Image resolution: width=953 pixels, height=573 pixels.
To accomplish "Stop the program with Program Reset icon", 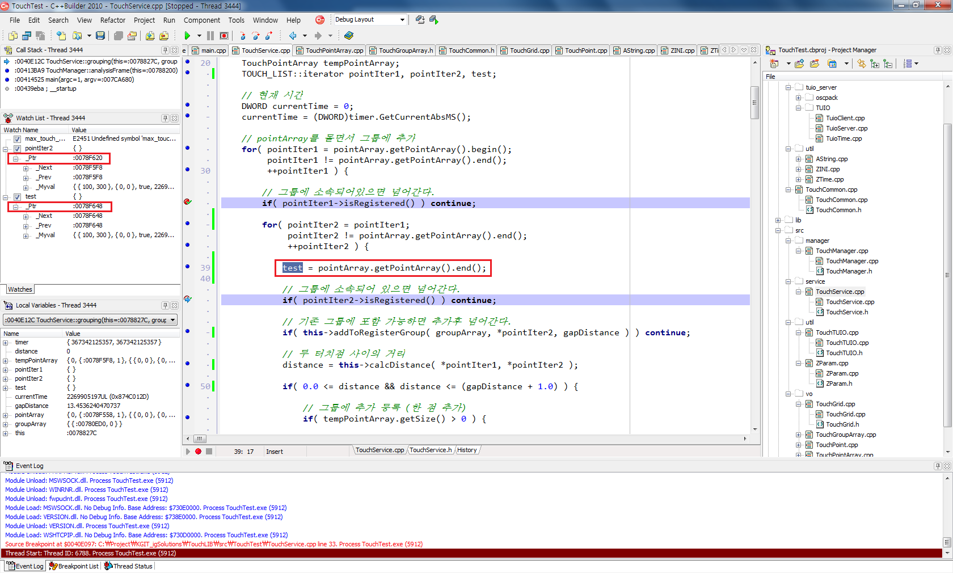I will click(224, 36).
